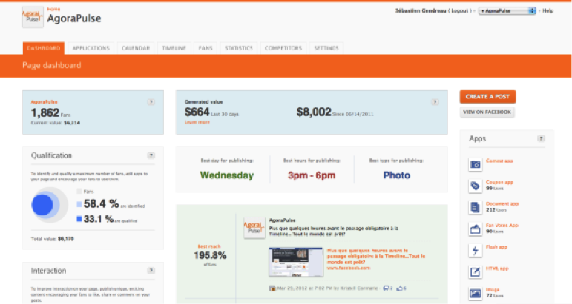The height and width of the screenshot is (304, 572).
Task: Show help for the Apps panel
Action: [541, 138]
